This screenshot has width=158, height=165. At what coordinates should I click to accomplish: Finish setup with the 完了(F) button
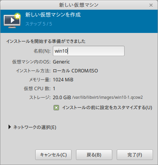135,155
